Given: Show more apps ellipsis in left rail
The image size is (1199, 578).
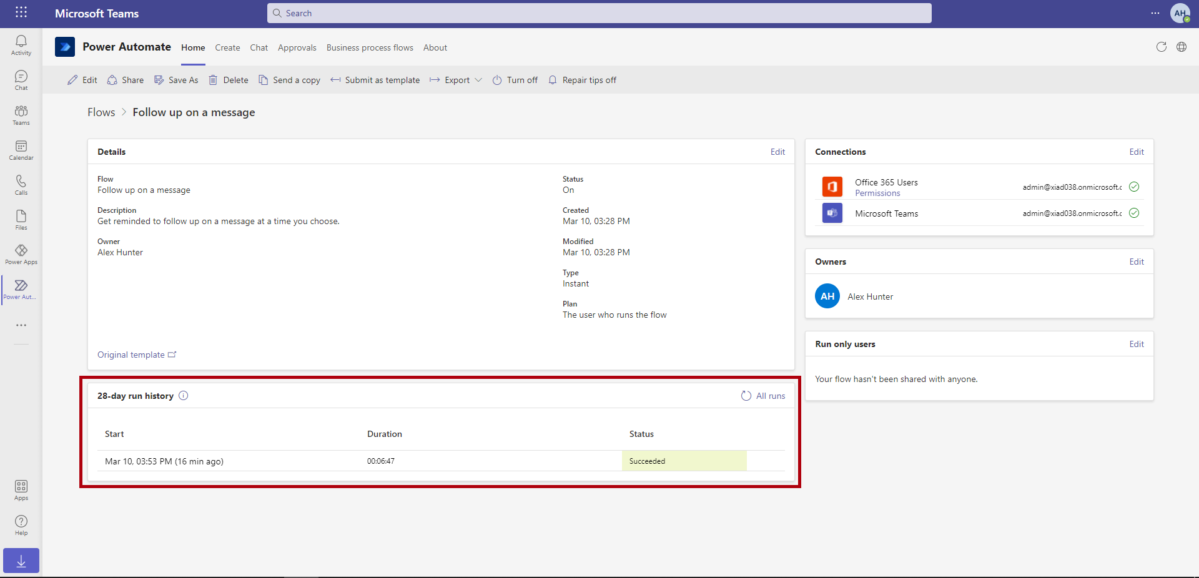Looking at the screenshot, I should pos(21,325).
